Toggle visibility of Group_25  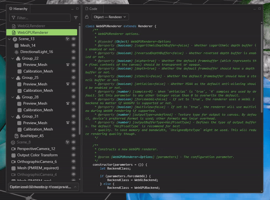coord(74,77)
